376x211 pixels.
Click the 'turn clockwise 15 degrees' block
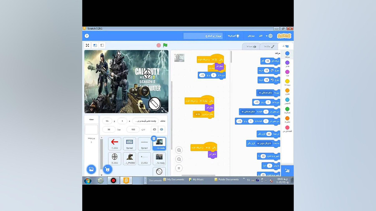[269, 70]
